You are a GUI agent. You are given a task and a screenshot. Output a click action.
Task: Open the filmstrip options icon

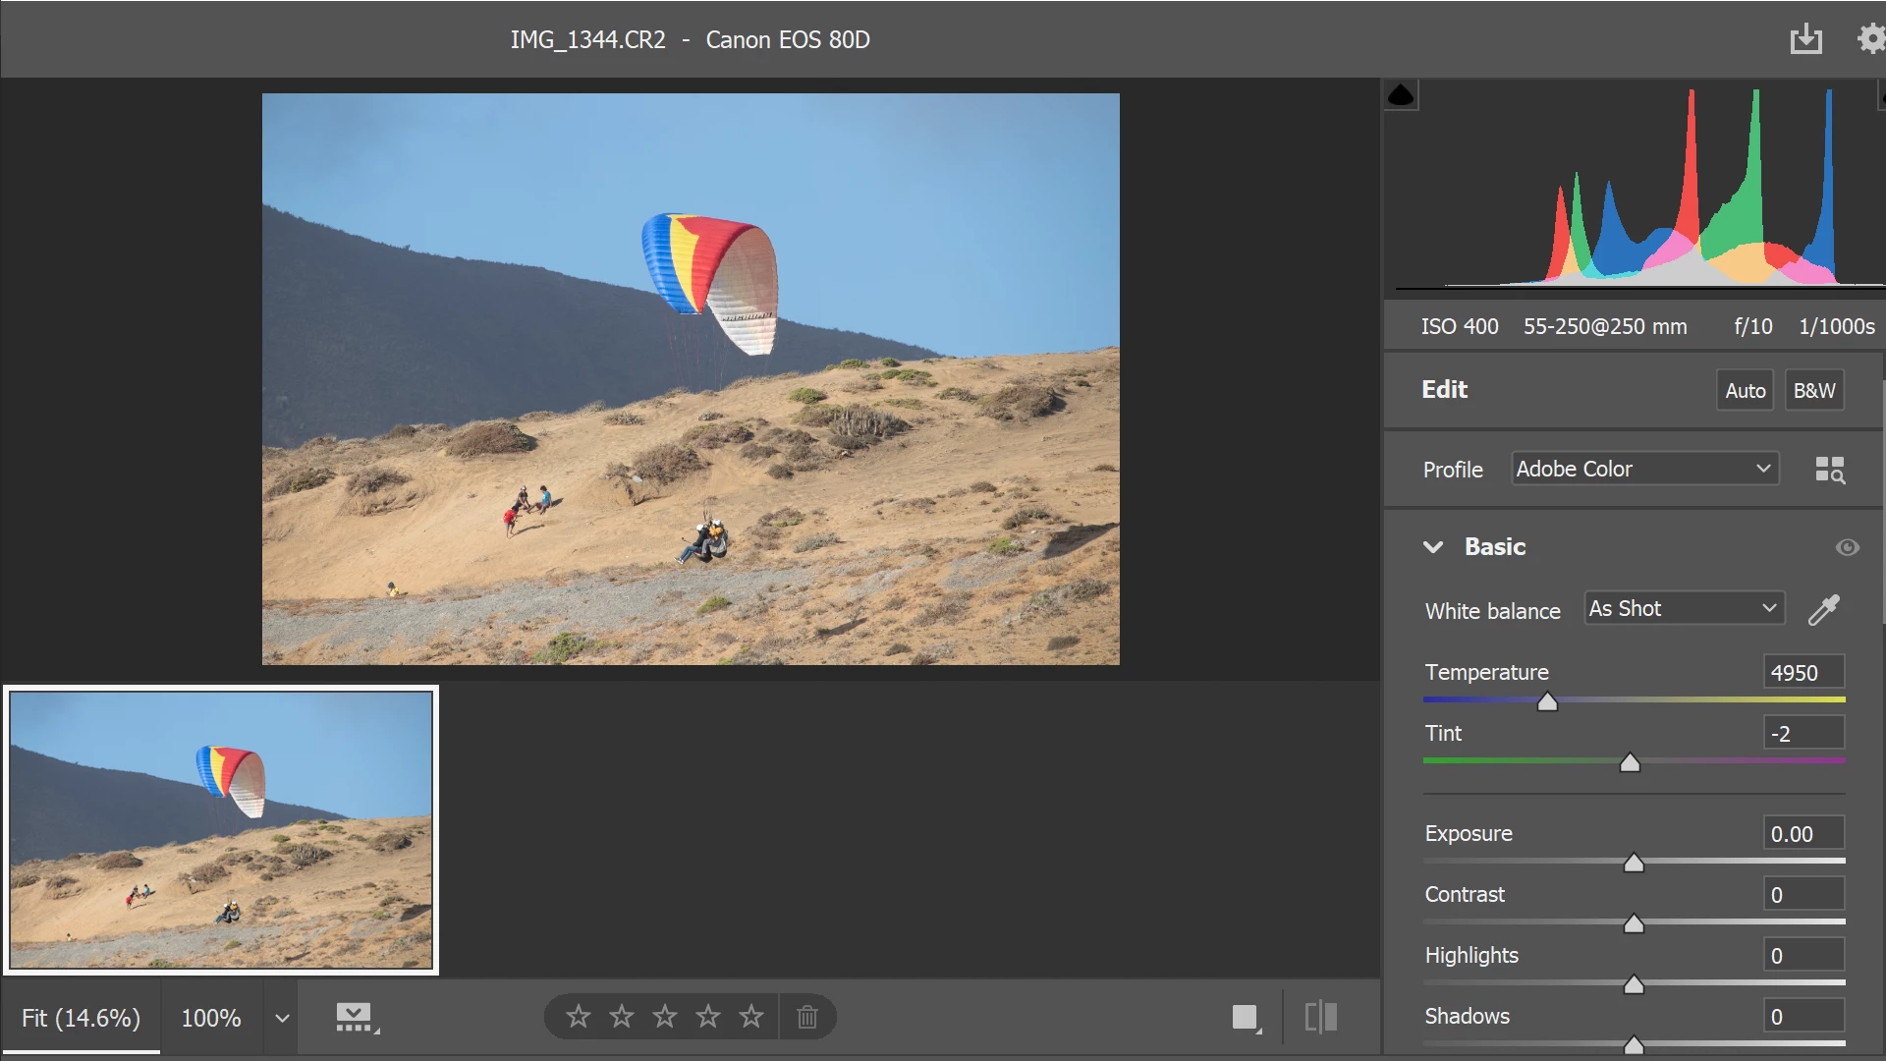tap(356, 1018)
